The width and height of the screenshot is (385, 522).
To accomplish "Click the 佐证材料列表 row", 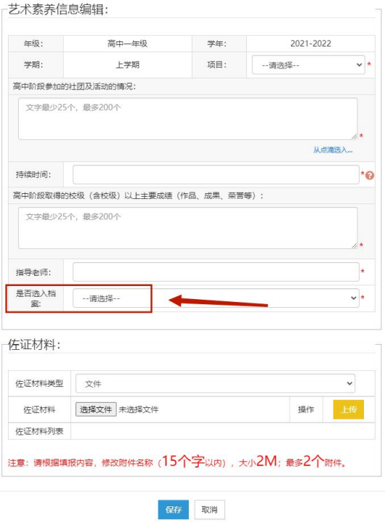I will click(192, 431).
